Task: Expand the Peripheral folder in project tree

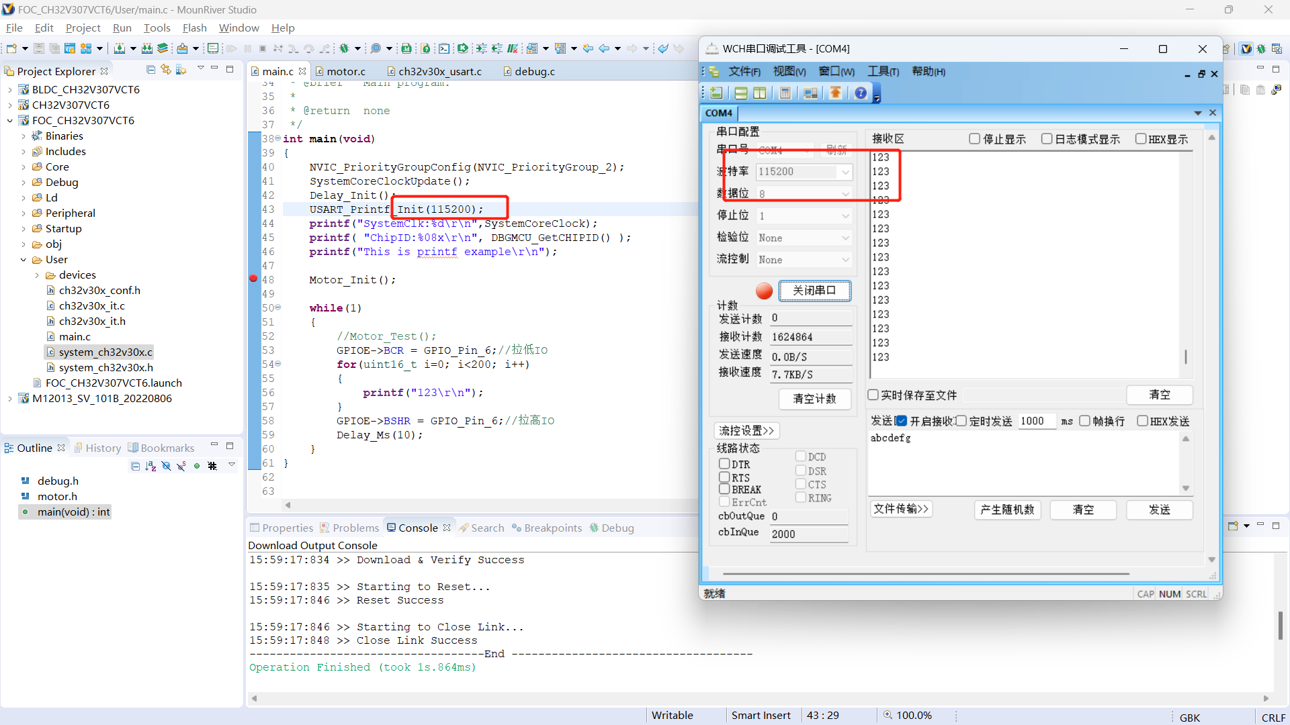Action: tap(24, 213)
